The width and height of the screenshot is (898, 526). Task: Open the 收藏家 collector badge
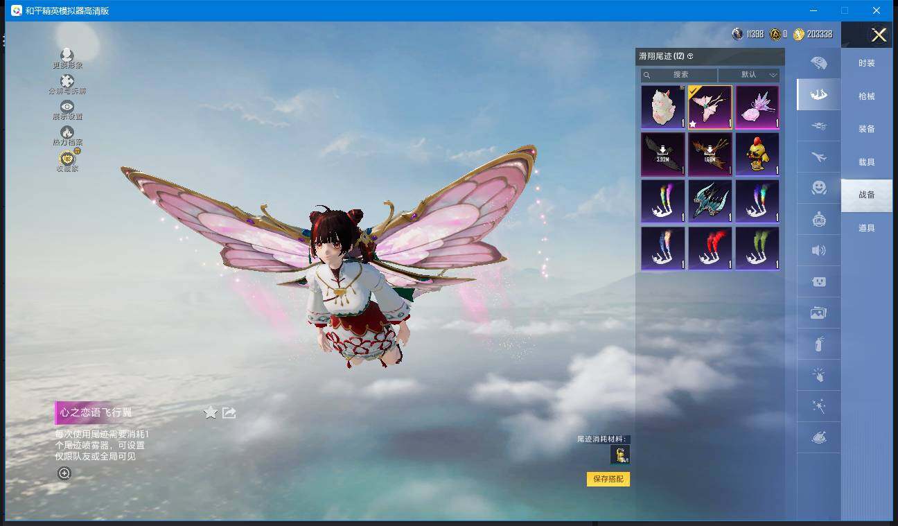pos(67,158)
